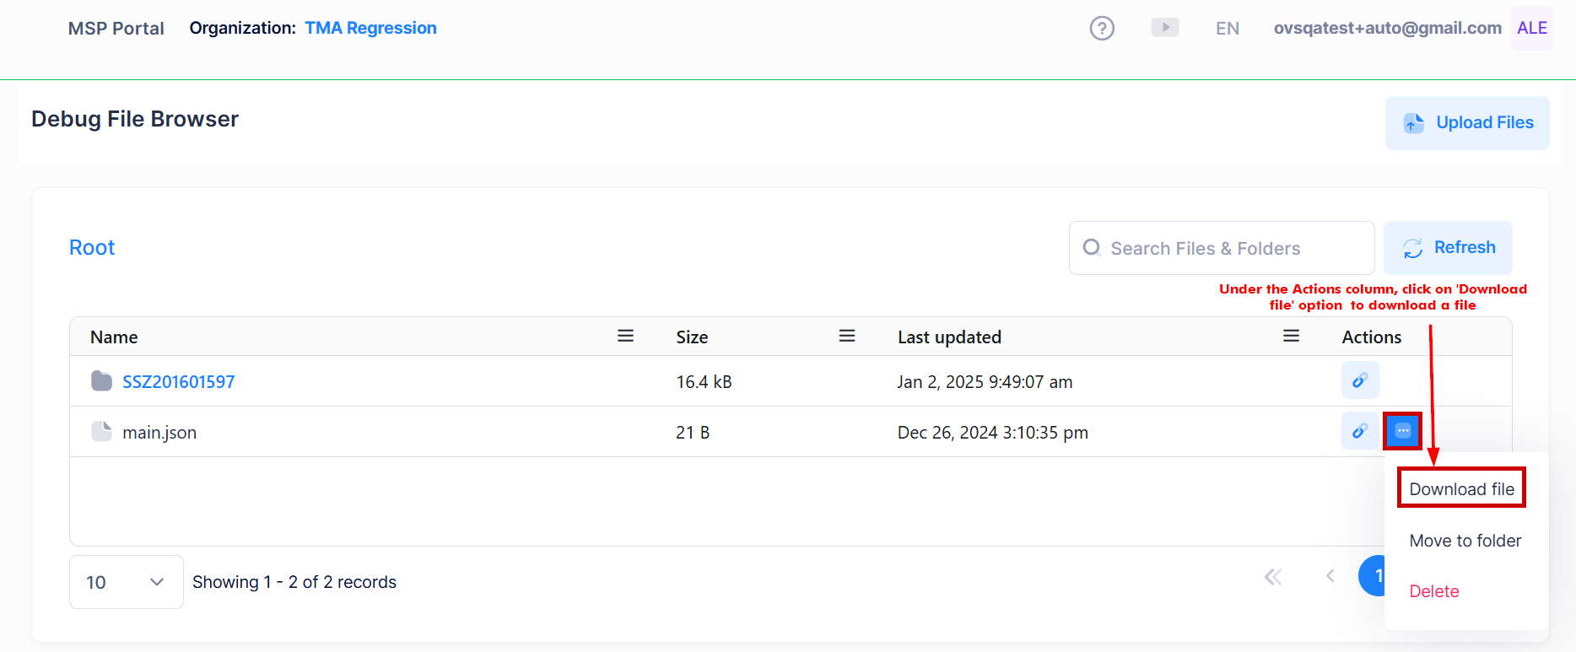Open the help question mark icon
This screenshot has width=1576, height=652.
tap(1102, 29)
